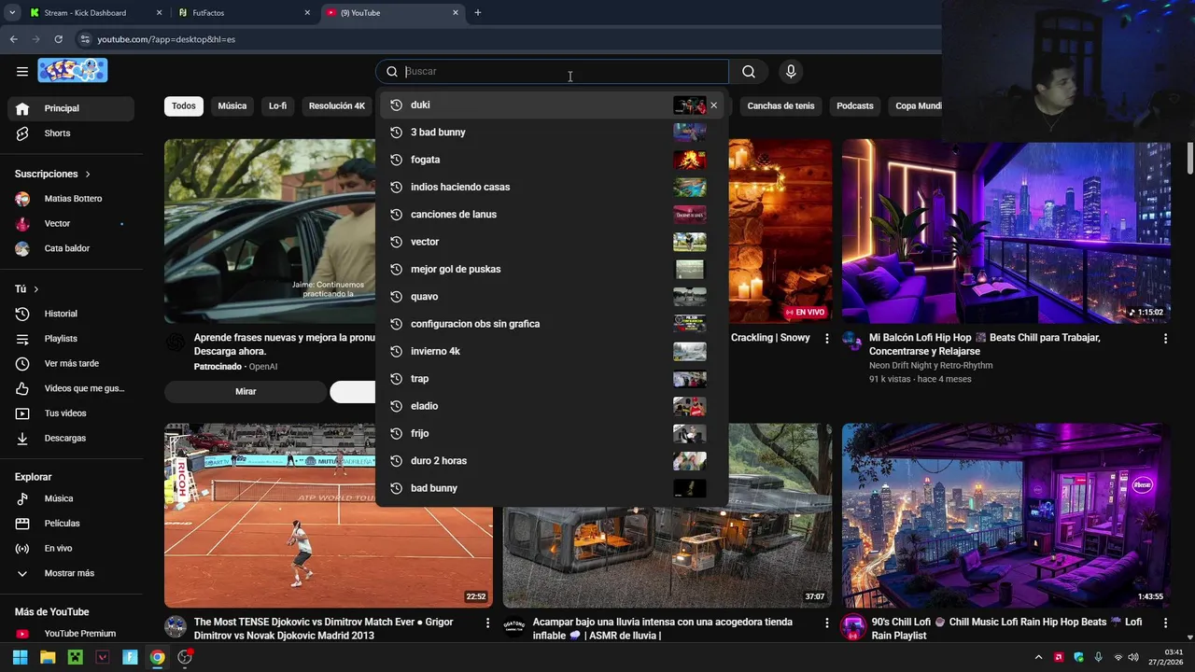Choose 'configuracion obs sin grafica' suggestion
The height and width of the screenshot is (672, 1195).
click(x=552, y=324)
